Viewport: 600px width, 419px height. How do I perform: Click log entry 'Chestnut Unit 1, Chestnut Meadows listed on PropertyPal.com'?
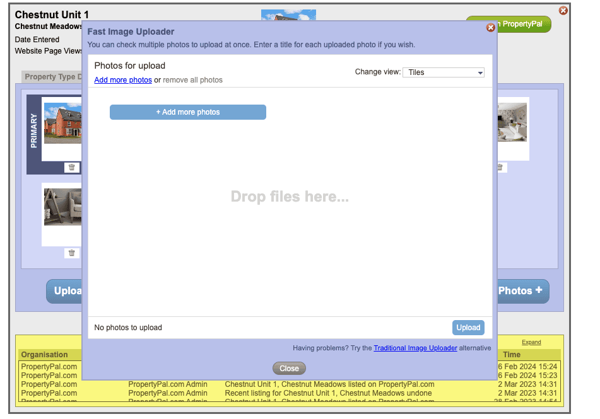coord(329,384)
